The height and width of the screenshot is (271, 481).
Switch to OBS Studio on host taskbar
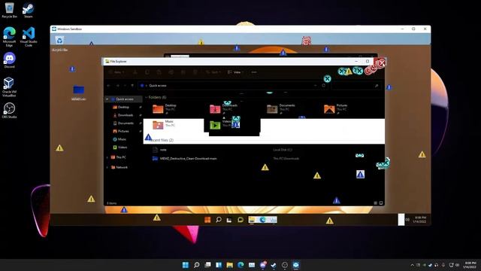tap(285, 265)
